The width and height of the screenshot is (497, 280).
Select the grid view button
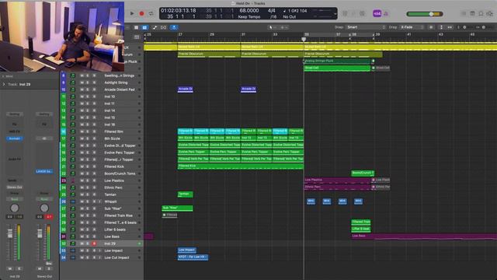pos(137,28)
